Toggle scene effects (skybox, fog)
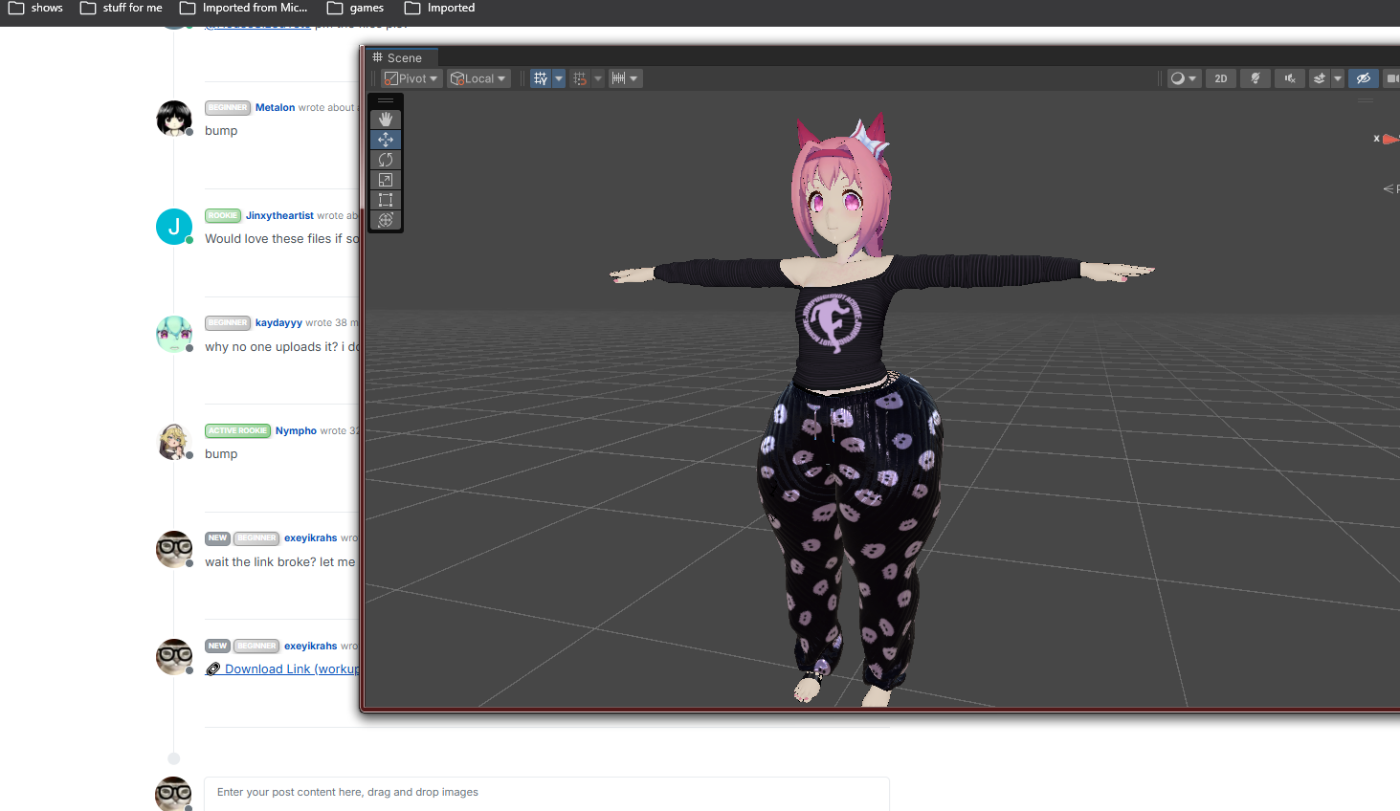 tap(1320, 78)
